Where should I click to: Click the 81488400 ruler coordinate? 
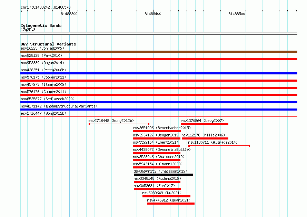pos(153,14)
